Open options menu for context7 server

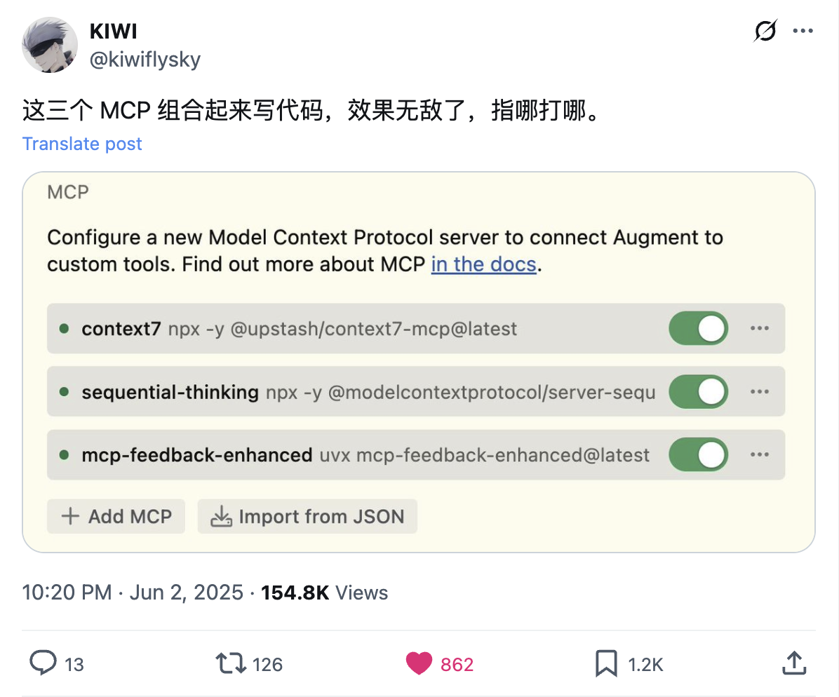pos(760,328)
